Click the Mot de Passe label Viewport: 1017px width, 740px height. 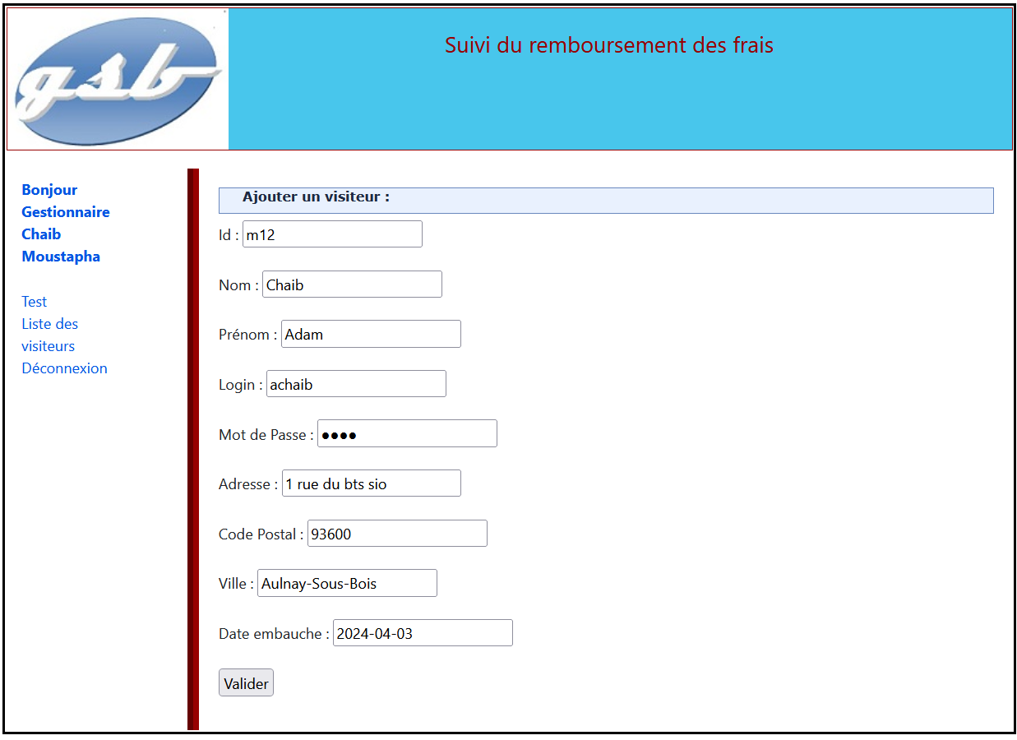266,435
